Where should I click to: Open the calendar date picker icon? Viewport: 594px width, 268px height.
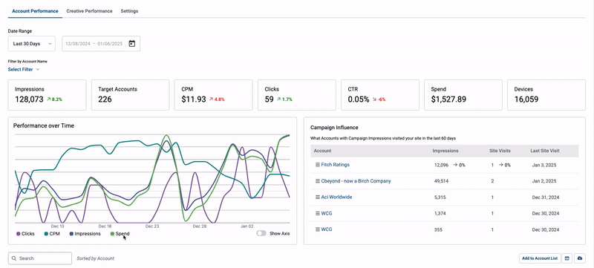click(132, 44)
